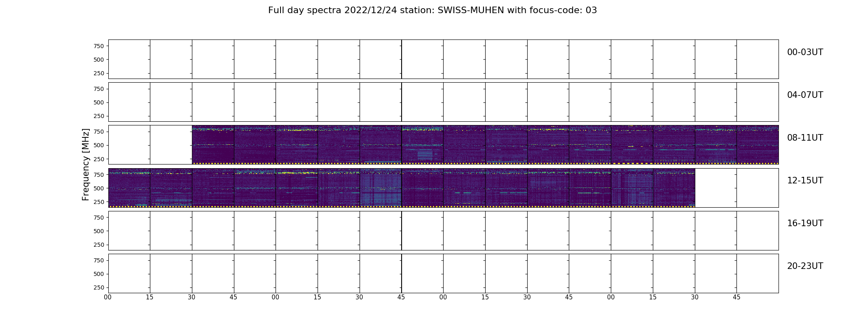Click the empty 04-07UT plot panel
Viewport: 865px width, 329px height.
[x=443, y=102]
